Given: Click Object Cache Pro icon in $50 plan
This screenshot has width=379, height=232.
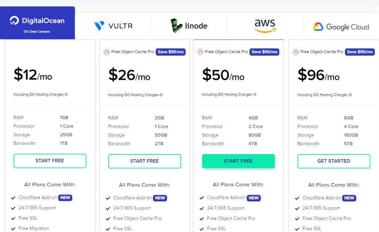Looking at the screenshot, I should click(200, 52).
